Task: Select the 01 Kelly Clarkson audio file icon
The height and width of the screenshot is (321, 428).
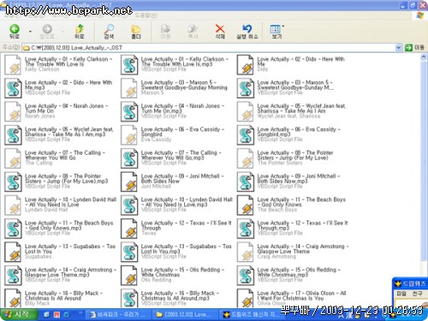Action: (x=13, y=65)
